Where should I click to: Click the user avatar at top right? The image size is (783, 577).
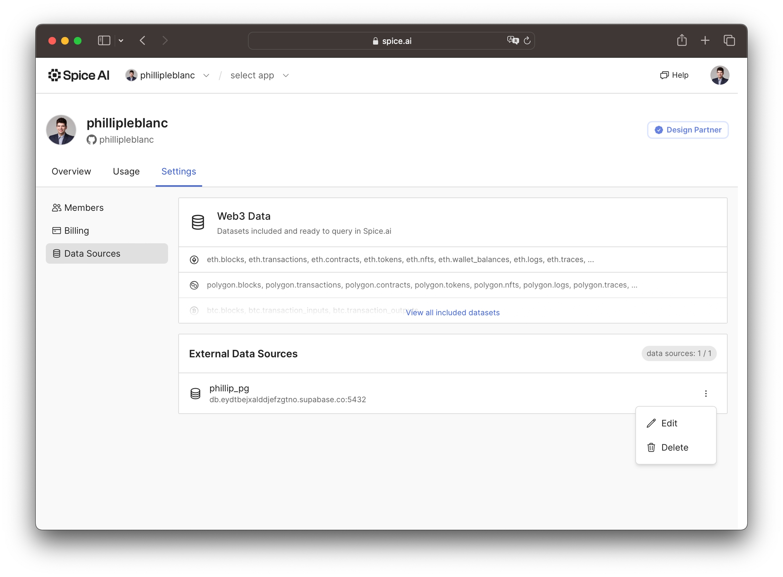coord(719,75)
